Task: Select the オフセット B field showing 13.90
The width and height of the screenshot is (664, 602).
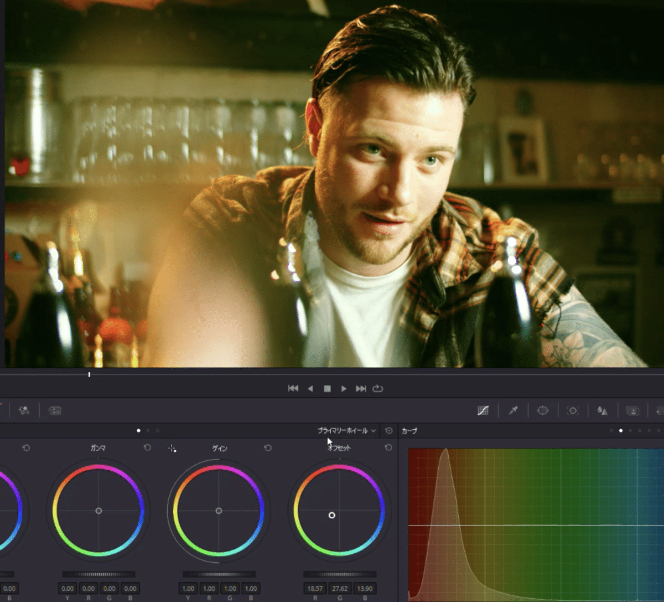Action: [x=365, y=589]
